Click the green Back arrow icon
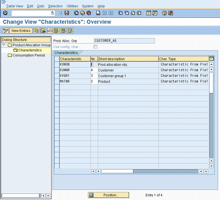 click(x=76, y=13)
